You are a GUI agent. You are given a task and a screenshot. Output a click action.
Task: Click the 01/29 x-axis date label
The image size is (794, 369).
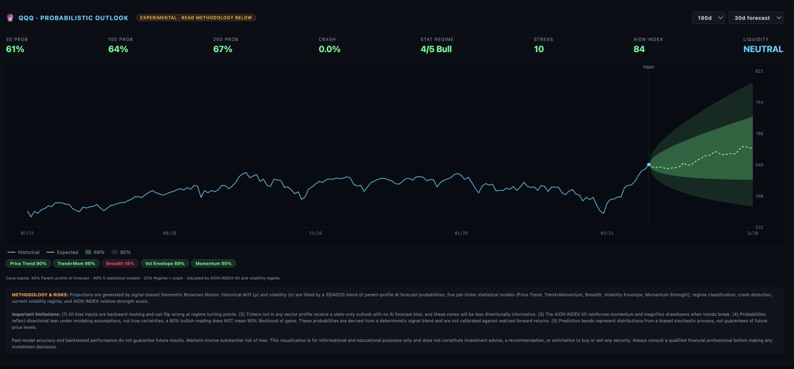[461, 233]
